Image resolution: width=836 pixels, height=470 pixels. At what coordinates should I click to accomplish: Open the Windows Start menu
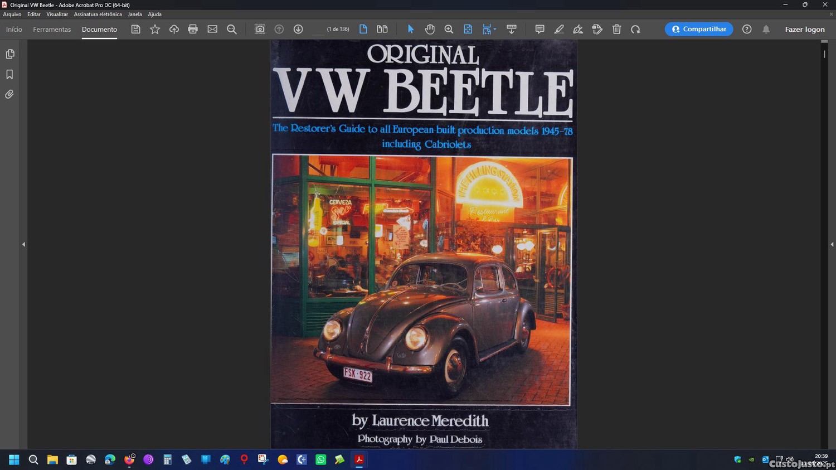pos(14,459)
